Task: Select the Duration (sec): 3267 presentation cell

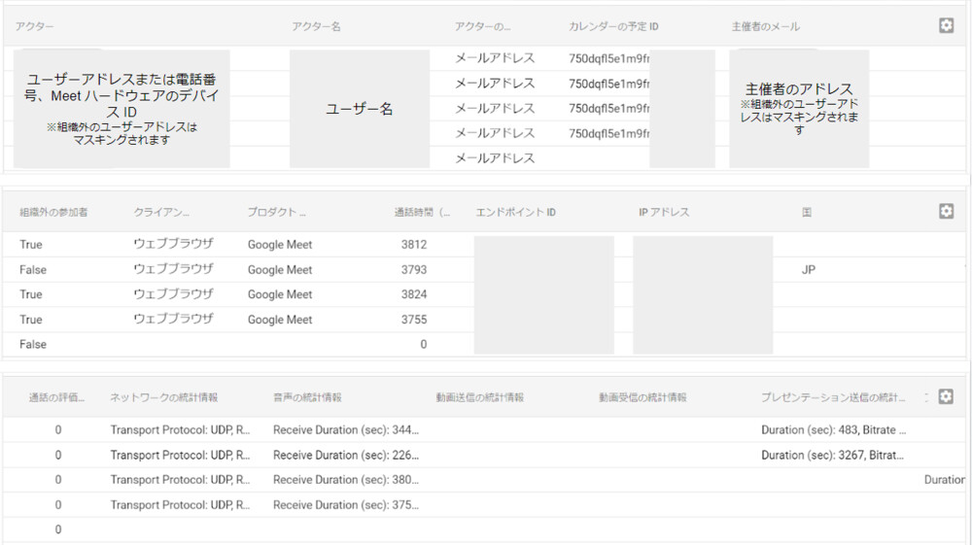Action: 833,455
